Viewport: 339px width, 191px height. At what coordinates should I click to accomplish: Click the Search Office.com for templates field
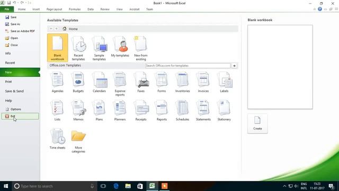(x=188, y=66)
